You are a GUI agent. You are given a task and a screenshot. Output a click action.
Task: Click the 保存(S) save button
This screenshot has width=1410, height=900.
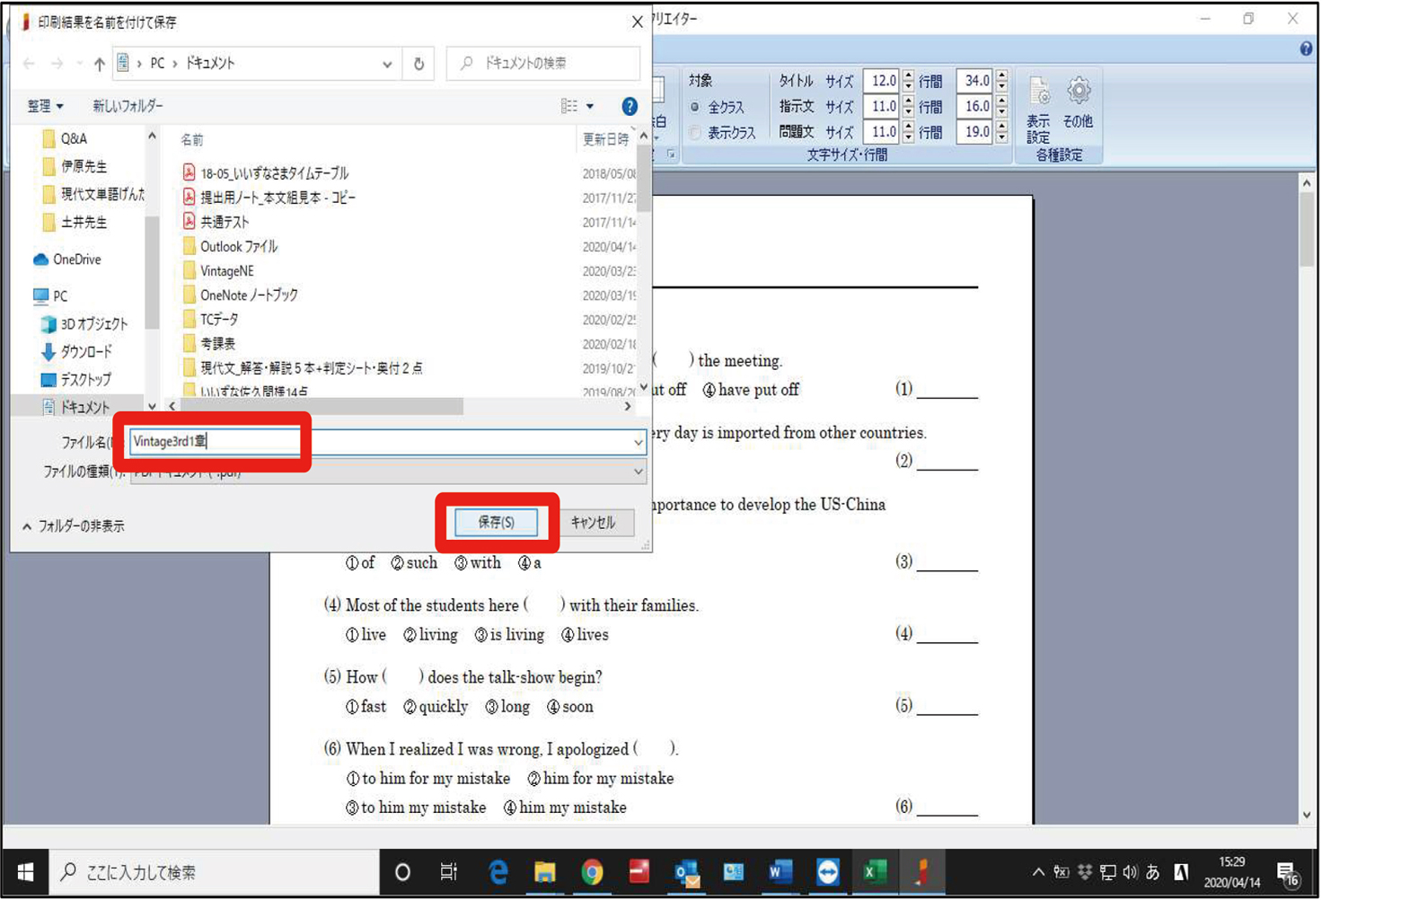coord(496,522)
